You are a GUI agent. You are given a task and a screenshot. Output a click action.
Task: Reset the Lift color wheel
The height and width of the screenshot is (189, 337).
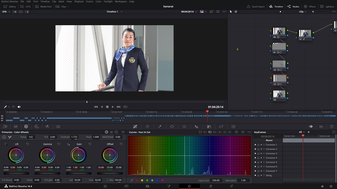click(x=28, y=144)
